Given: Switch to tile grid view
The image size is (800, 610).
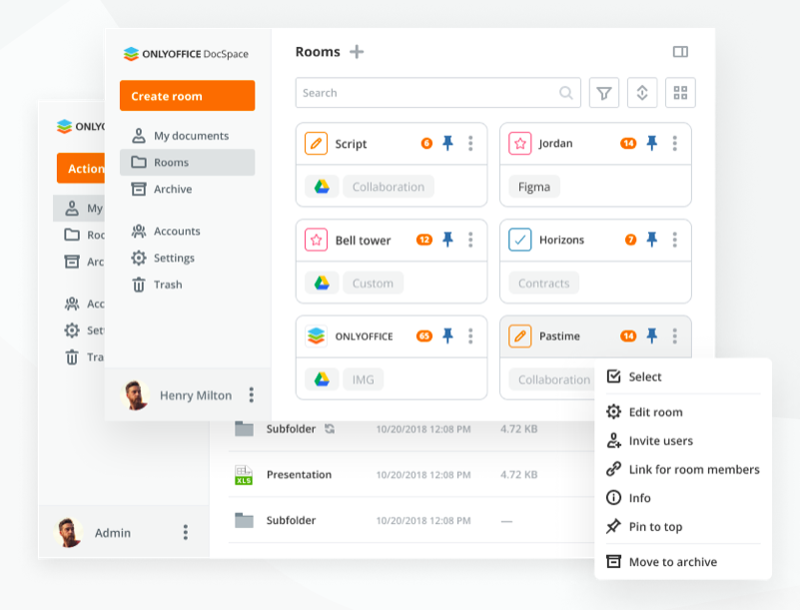Looking at the screenshot, I should (x=680, y=93).
